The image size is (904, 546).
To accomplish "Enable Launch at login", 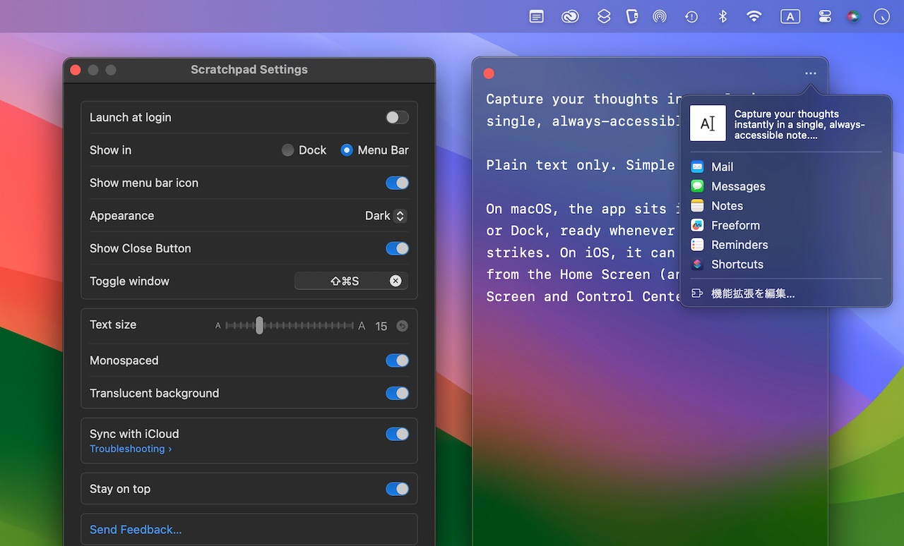I will click(x=397, y=117).
